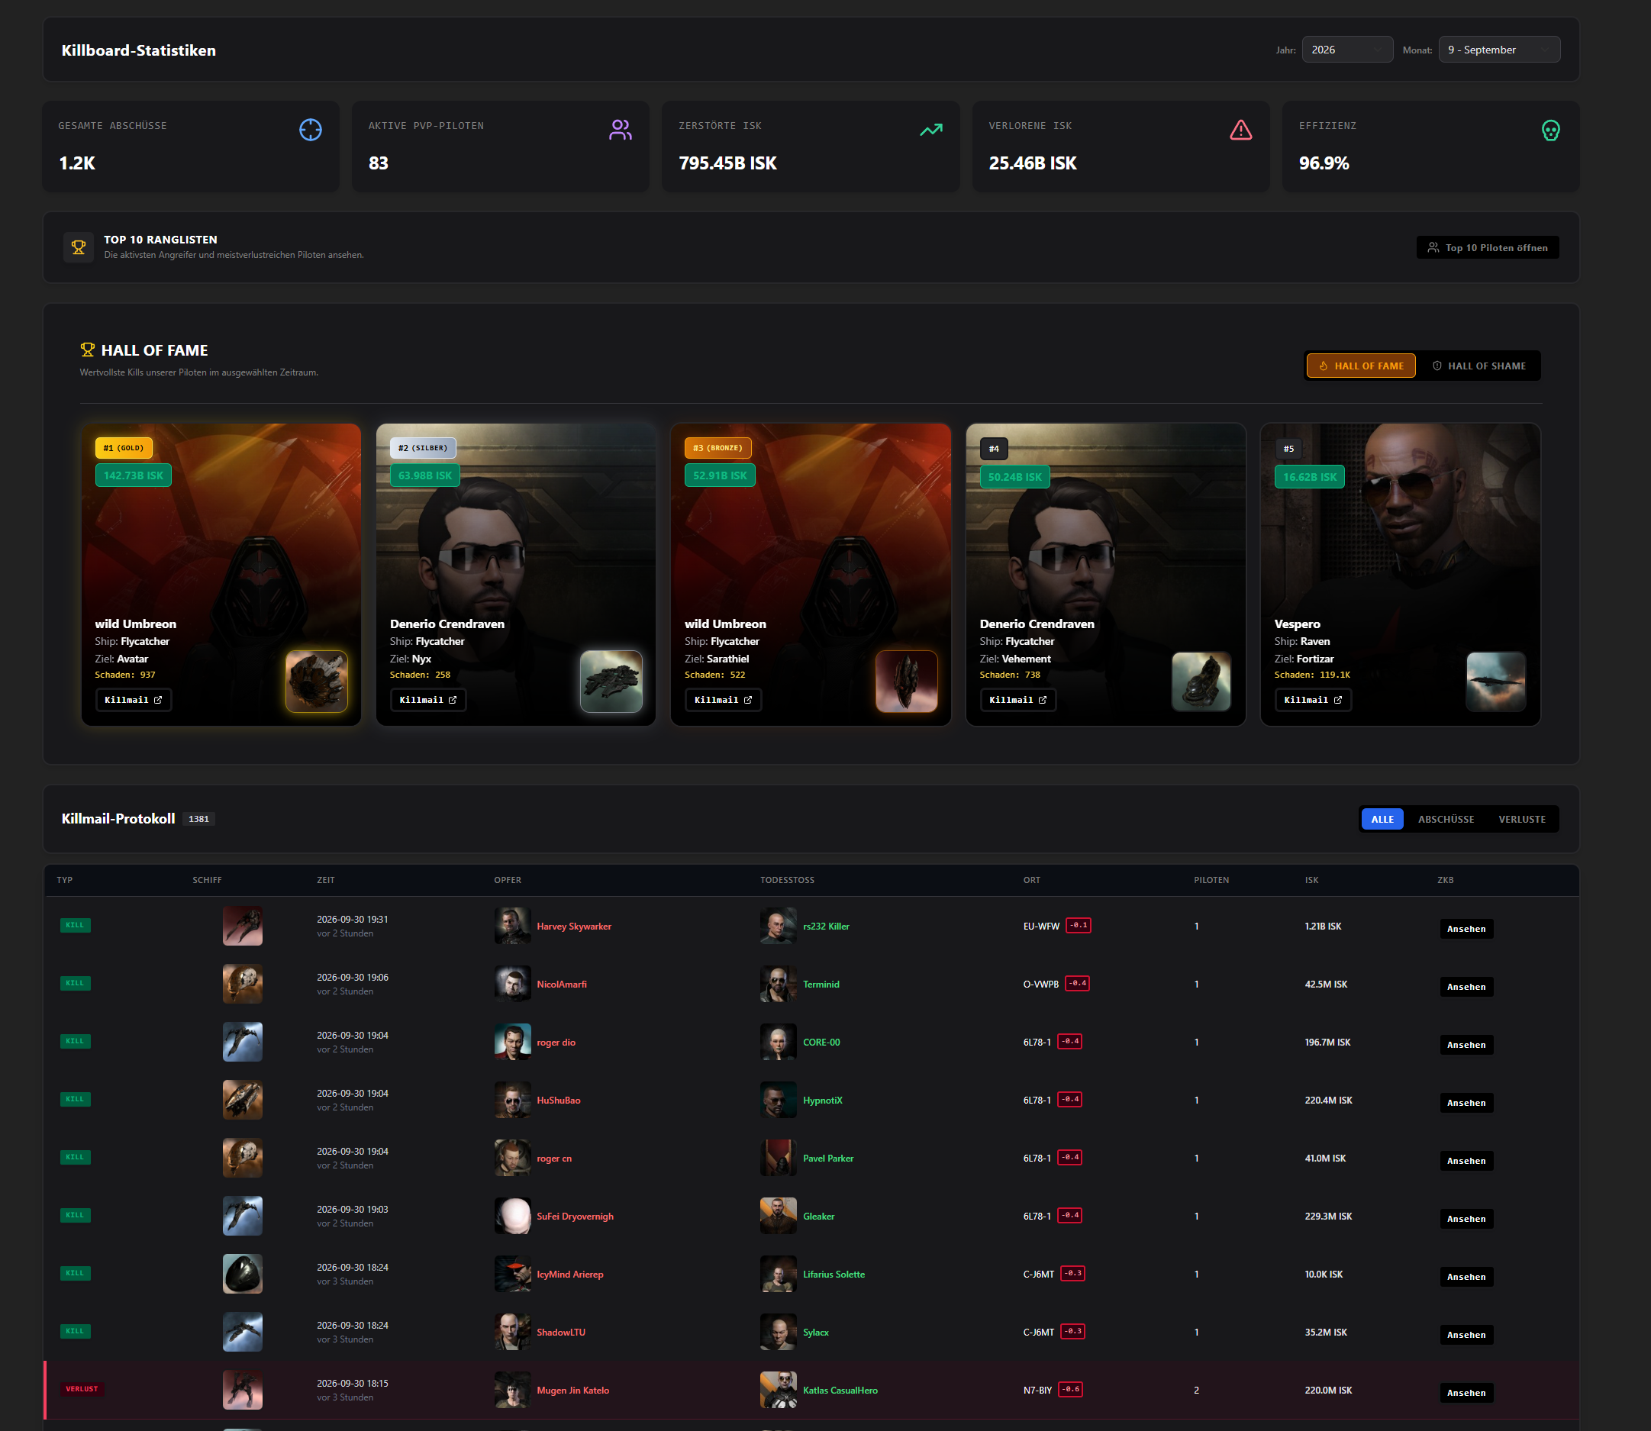
Task: Click the warning triangle icon on Verlorene ISK
Action: [x=1240, y=130]
